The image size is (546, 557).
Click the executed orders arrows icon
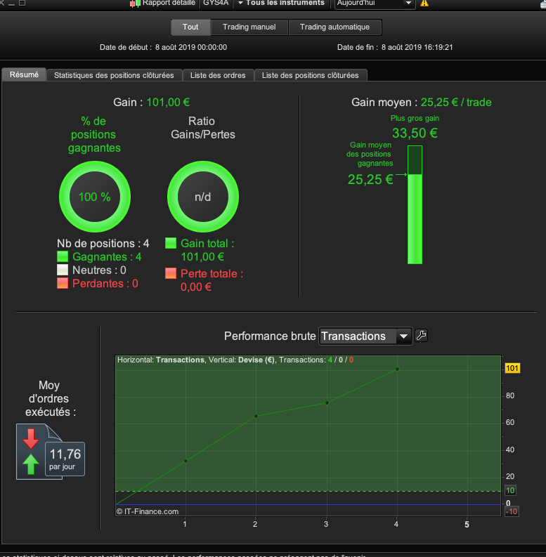(x=32, y=452)
